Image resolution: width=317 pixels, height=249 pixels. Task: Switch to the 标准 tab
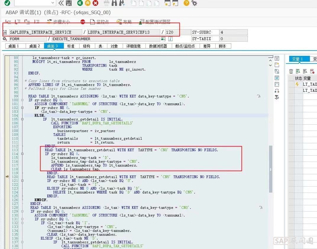click(71, 46)
